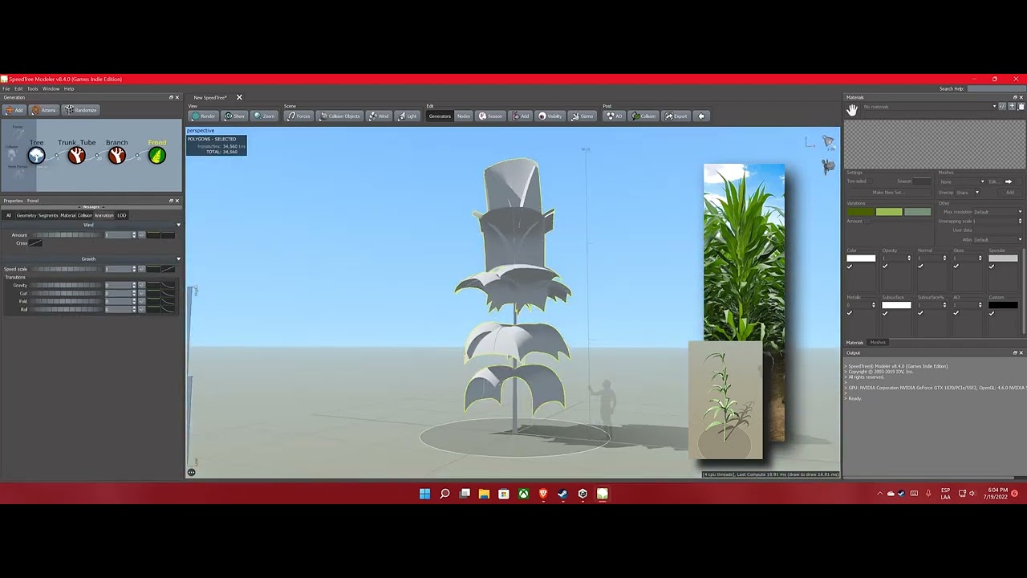Toggle the Variations Amount checkbox
Image resolution: width=1027 pixels, height=578 pixels.
[x=868, y=222]
